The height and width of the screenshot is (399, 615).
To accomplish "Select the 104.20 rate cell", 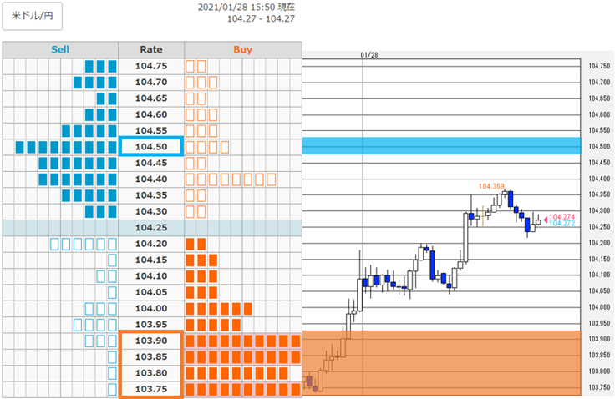I will pos(151,244).
